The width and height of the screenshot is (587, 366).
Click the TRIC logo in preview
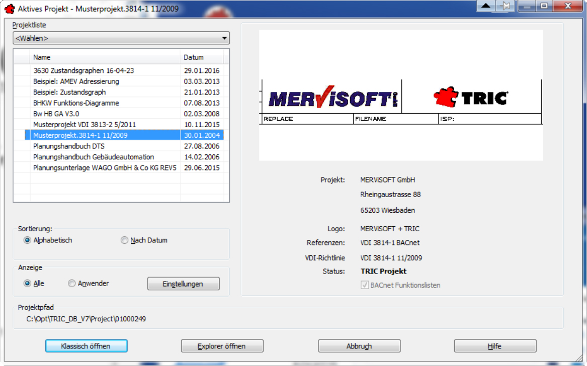(471, 97)
